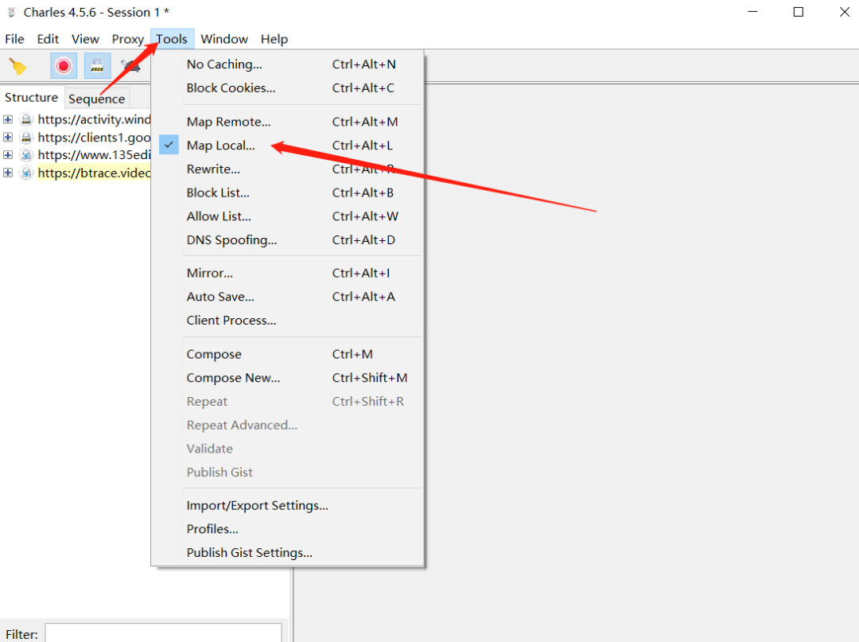
Task: Maximize the Charles window
Action: coord(799,11)
